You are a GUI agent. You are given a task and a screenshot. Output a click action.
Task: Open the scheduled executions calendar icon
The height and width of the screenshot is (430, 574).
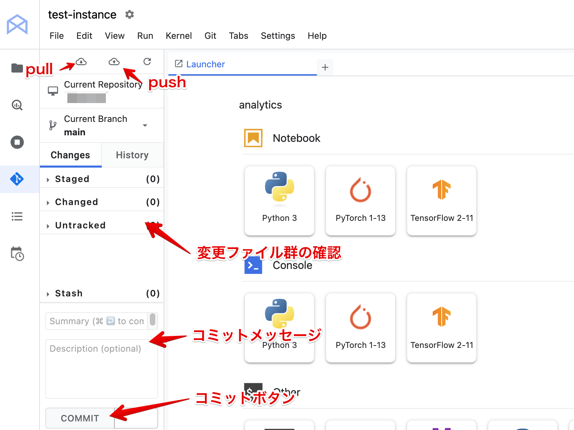click(17, 253)
